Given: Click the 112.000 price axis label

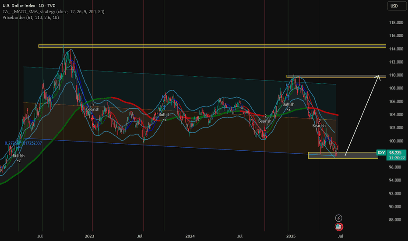Looking at the screenshot, I should (396, 62).
